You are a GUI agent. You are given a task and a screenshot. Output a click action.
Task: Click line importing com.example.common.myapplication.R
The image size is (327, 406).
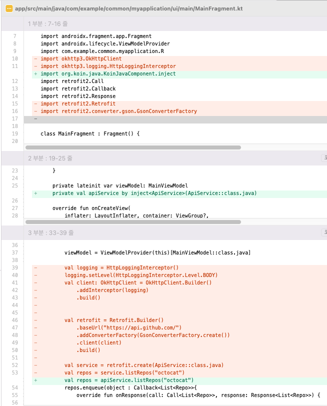click(x=102, y=51)
